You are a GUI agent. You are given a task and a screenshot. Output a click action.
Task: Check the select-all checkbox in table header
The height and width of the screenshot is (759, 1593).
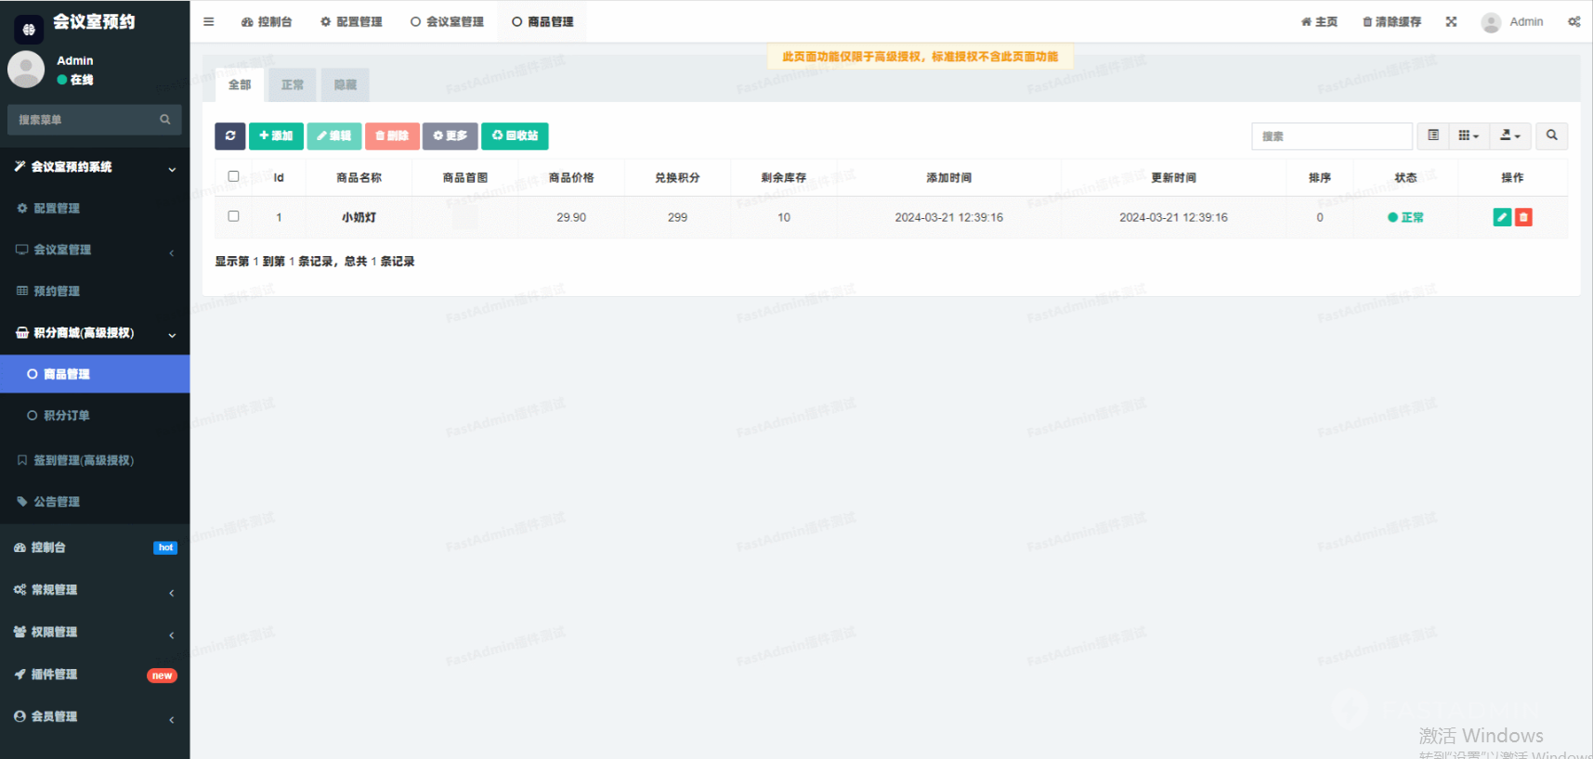click(x=233, y=176)
